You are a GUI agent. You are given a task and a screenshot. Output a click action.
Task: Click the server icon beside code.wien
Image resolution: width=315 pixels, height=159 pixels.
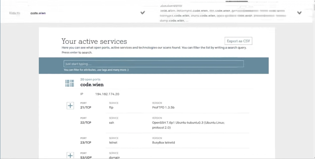click(70, 83)
